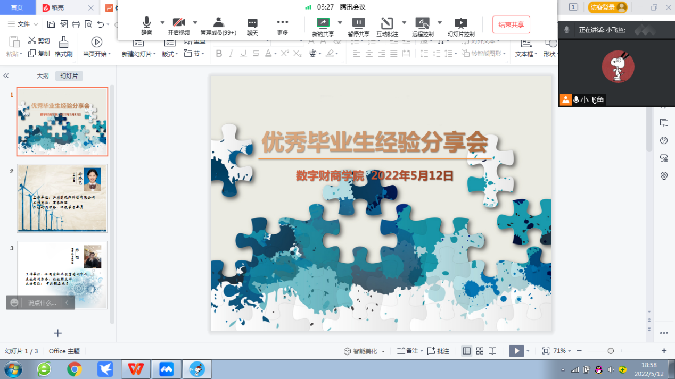This screenshot has width=675, height=379.
Task: Click the 结束共享 end sharing button
Action: [x=511, y=24]
